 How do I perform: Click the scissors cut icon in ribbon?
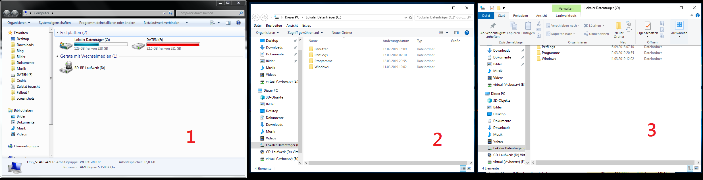538,24
